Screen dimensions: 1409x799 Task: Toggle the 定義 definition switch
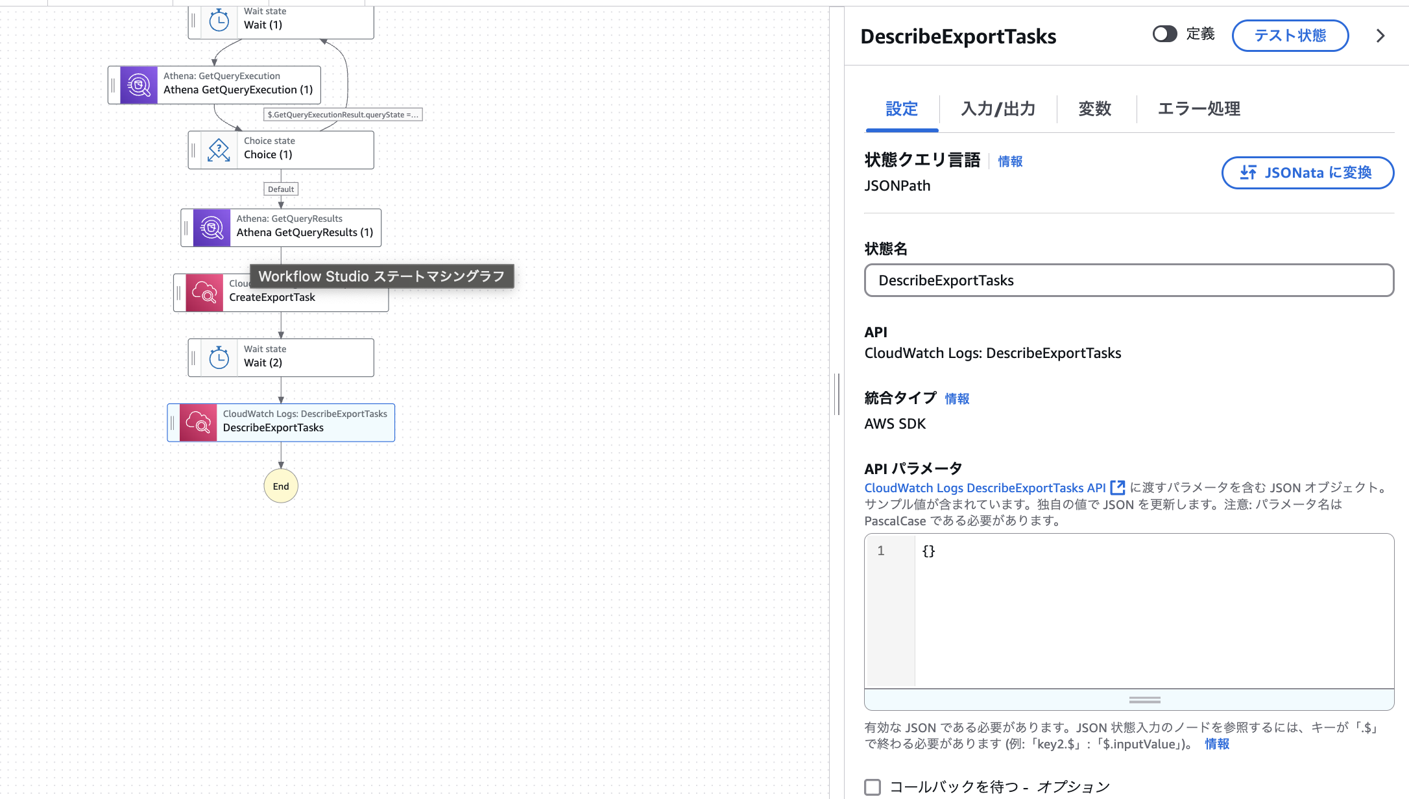(1164, 34)
